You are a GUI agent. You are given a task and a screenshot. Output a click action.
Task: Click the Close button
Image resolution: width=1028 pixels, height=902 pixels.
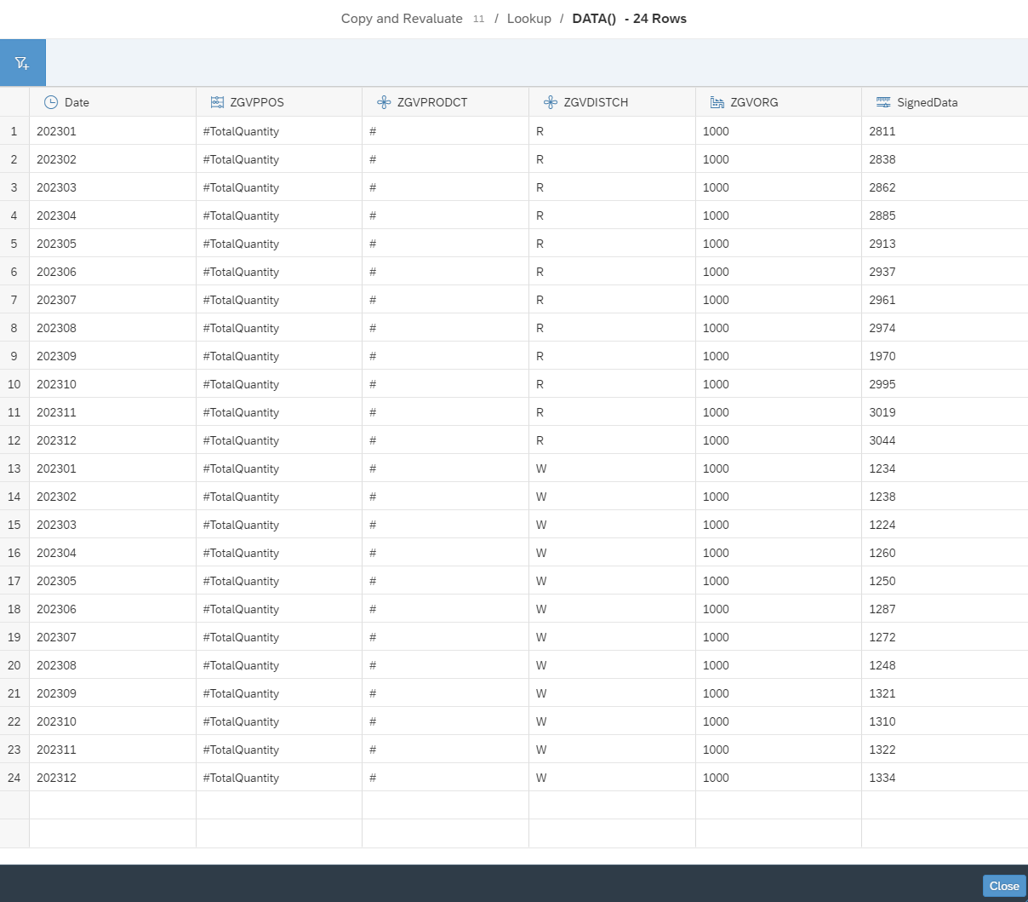tap(1003, 886)
